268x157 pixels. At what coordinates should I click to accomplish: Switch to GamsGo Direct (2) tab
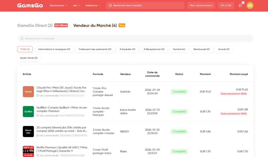click(x=35, y=25)
